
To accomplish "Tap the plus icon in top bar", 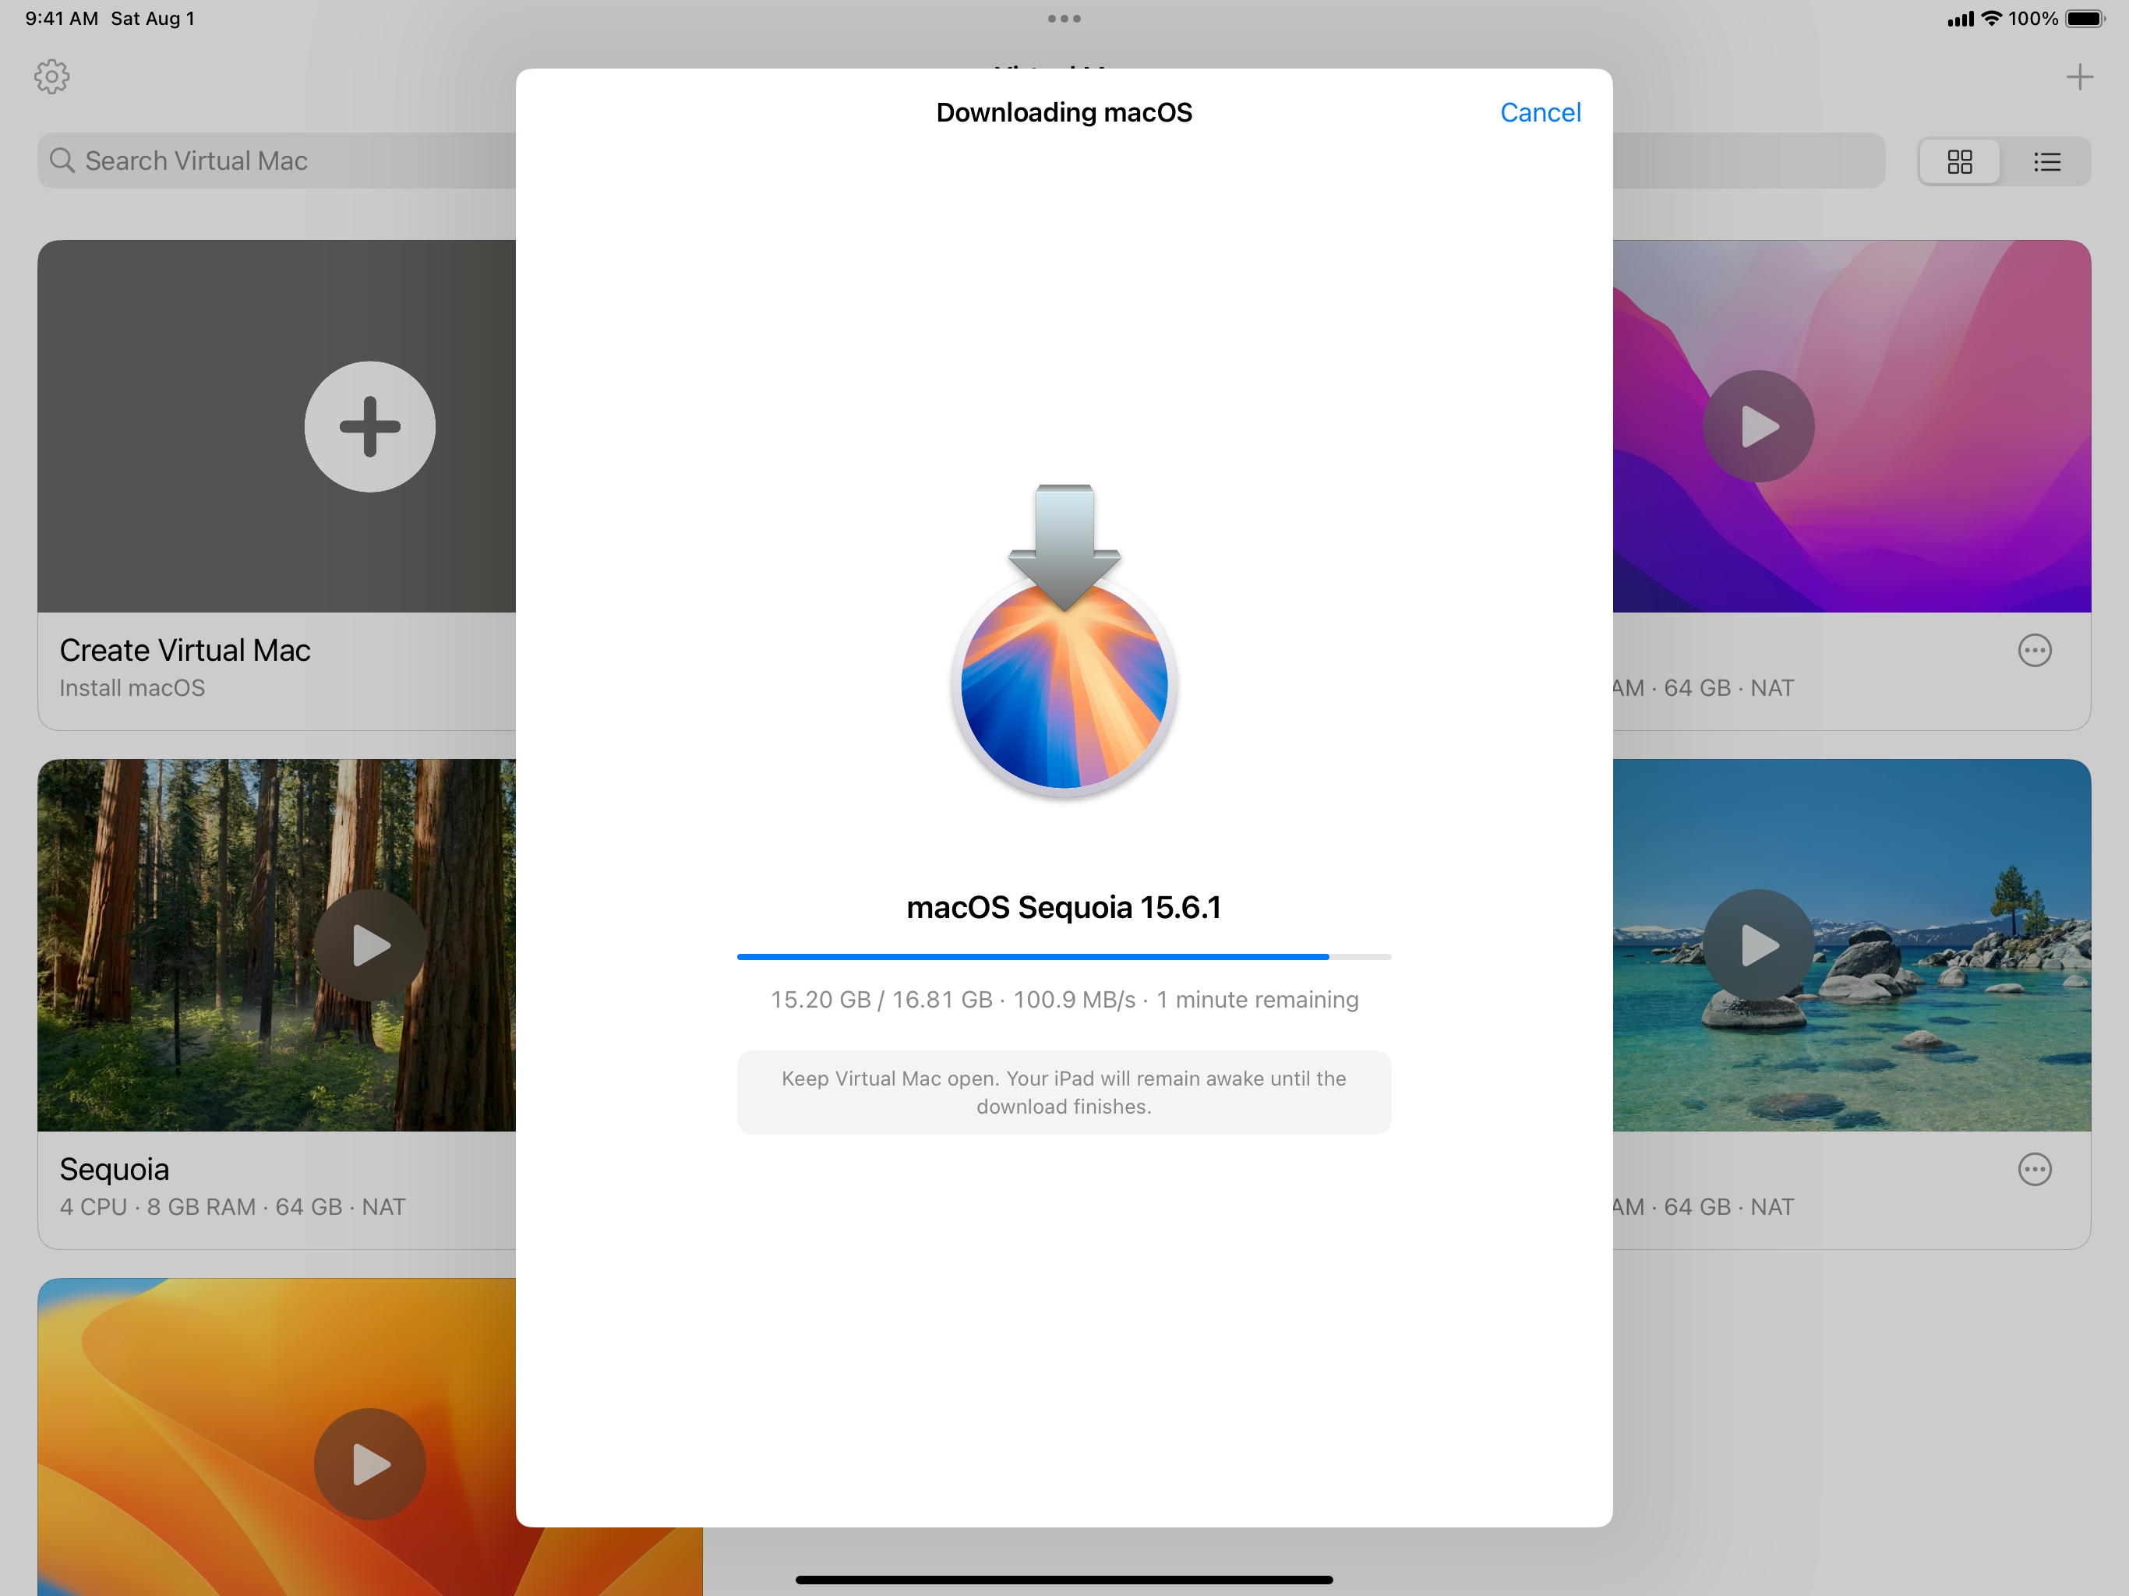I will 2079,77.
